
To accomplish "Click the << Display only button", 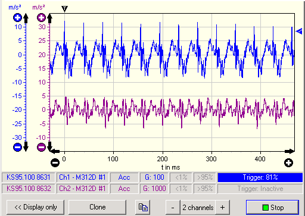I will (36, 208).
